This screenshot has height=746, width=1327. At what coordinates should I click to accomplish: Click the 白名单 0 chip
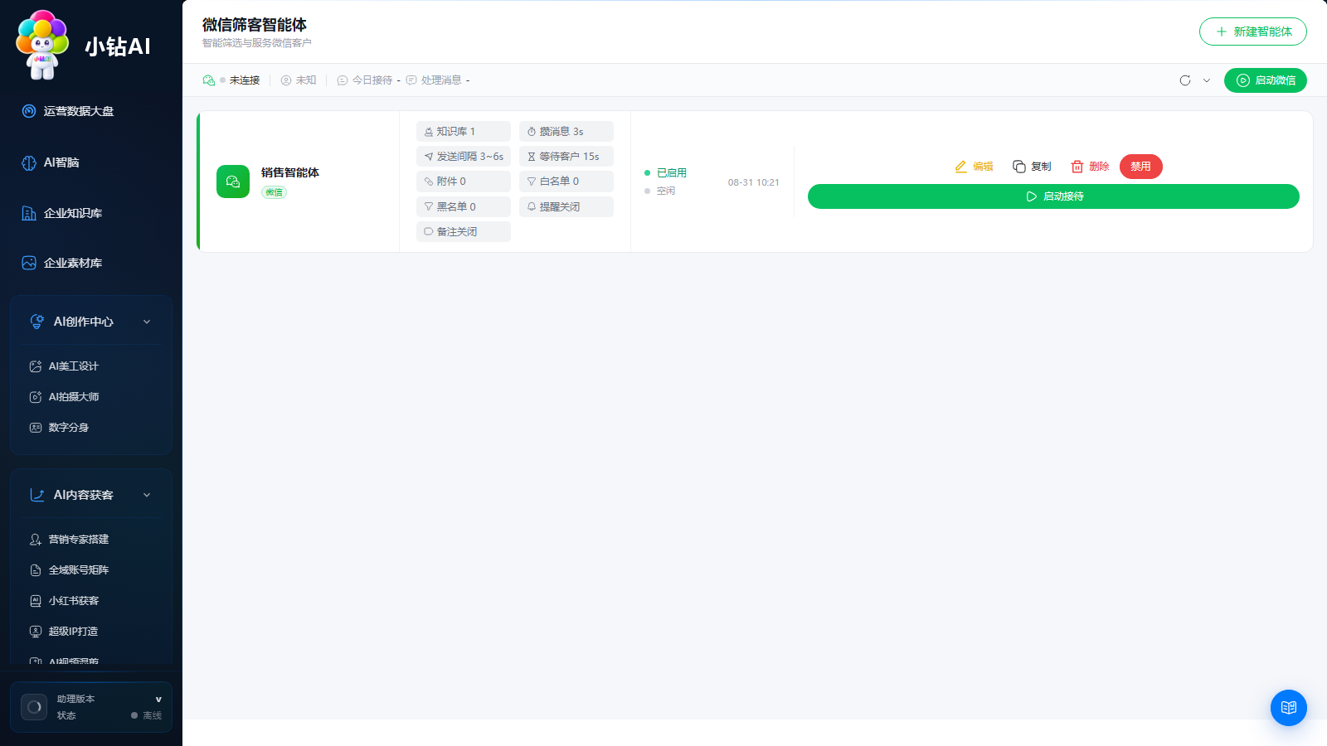(x=566, y=182)
